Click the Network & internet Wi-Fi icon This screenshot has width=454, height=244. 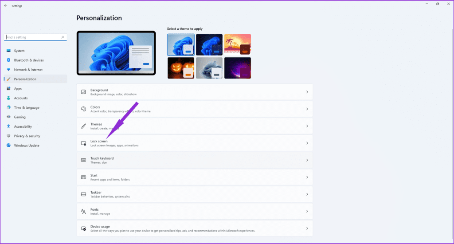(8, 70)
